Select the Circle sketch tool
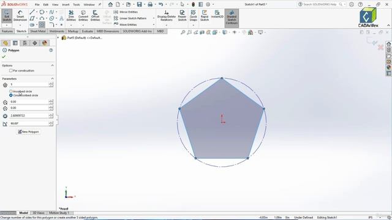 (42, 12)
